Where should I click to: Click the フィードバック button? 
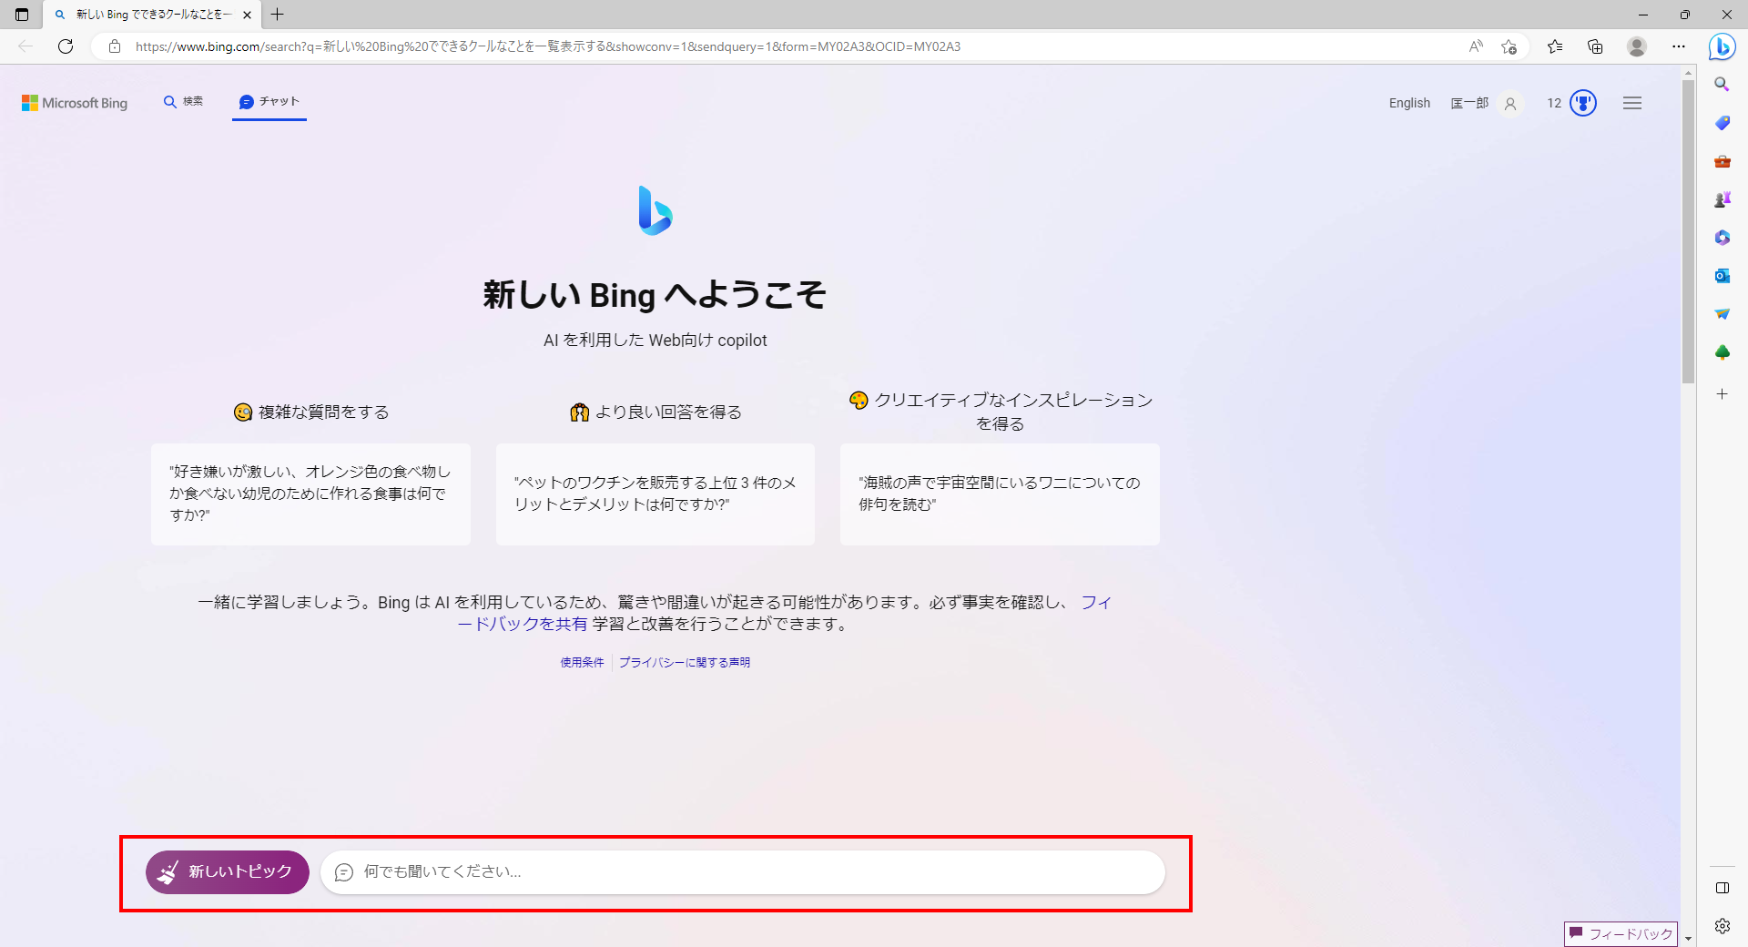(x=1621, y=934)
